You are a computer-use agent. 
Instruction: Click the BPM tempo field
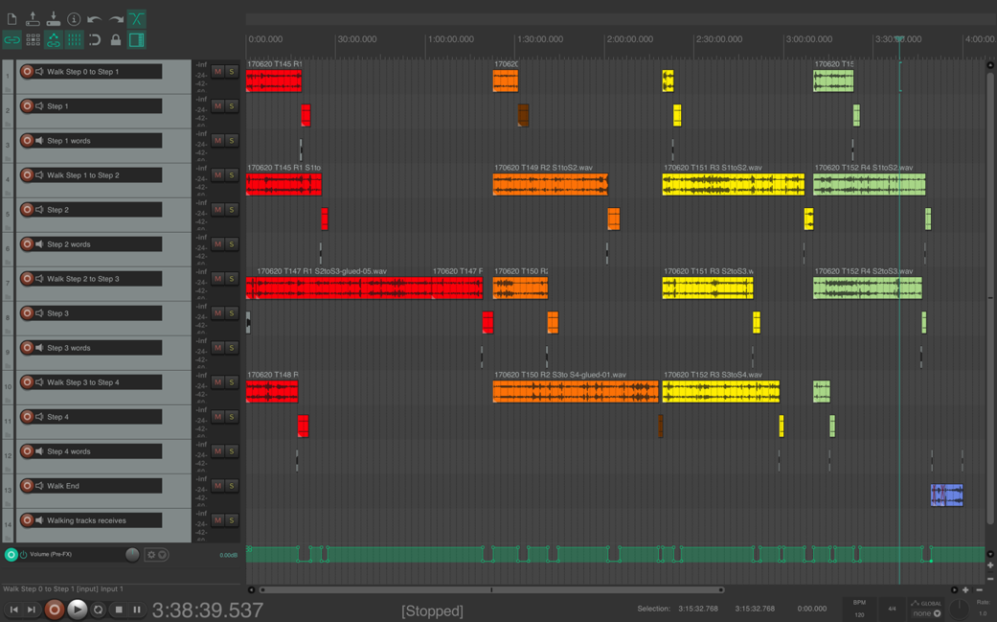[x=859, y=610]
